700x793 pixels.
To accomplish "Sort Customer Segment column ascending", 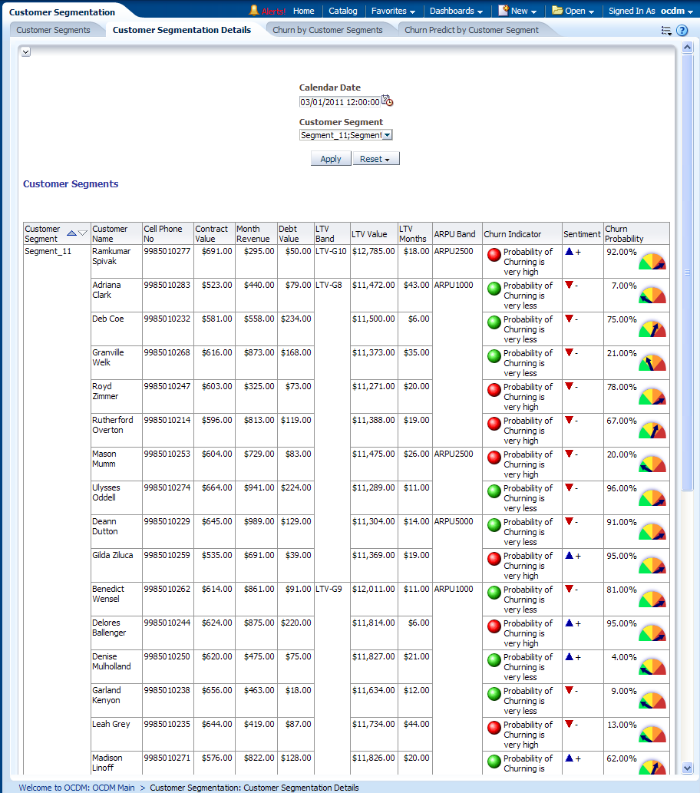I will tap(71, 233).
